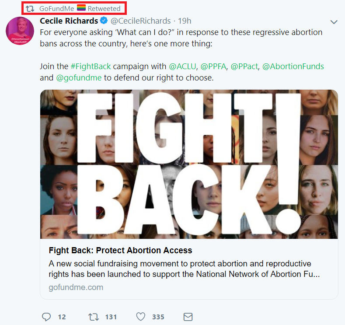The width and height of the screenshot is (345, 325).
Task: Open the #FightBack hashtag
Action: pos(91,66)
